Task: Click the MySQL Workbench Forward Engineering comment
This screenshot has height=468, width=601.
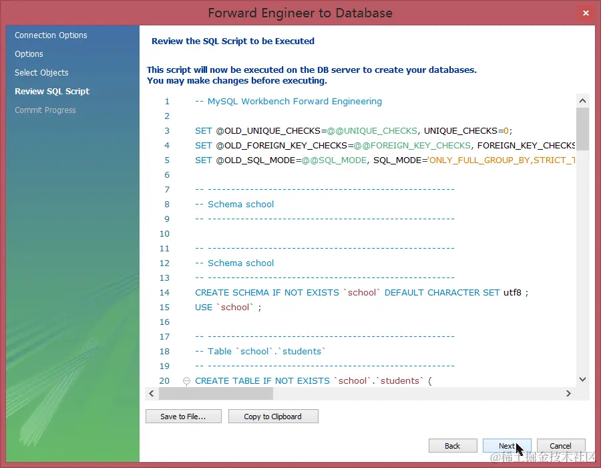Action: pos(288,101)
